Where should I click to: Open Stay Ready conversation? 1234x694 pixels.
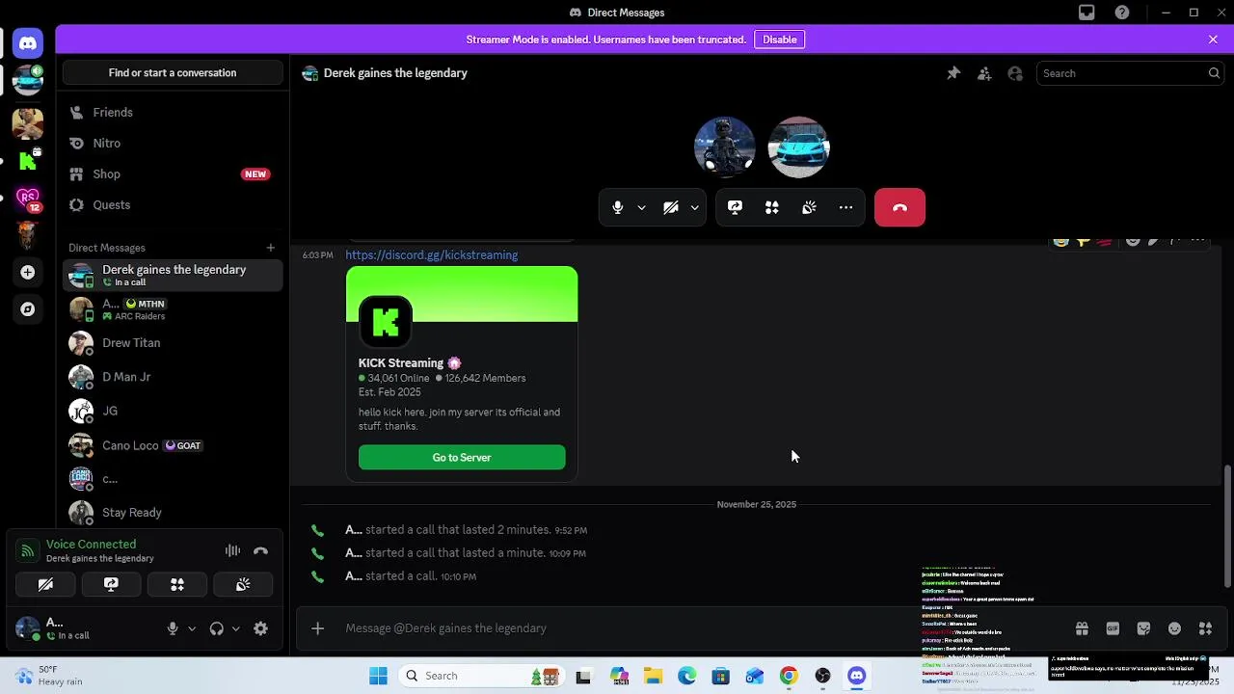tap(174, 513)
